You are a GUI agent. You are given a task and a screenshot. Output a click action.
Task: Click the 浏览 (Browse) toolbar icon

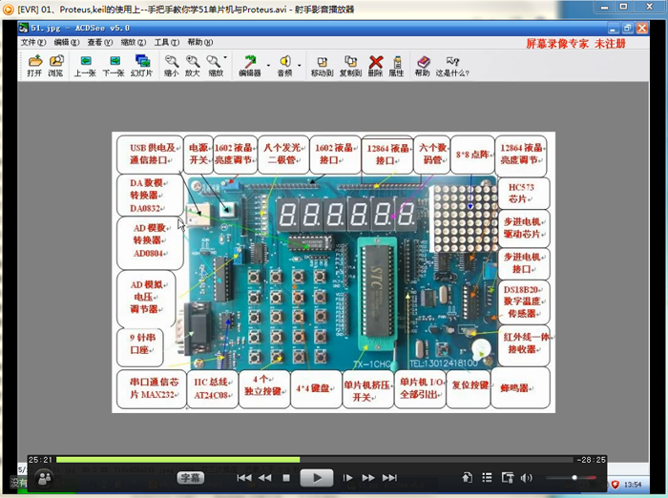(55, 66)
